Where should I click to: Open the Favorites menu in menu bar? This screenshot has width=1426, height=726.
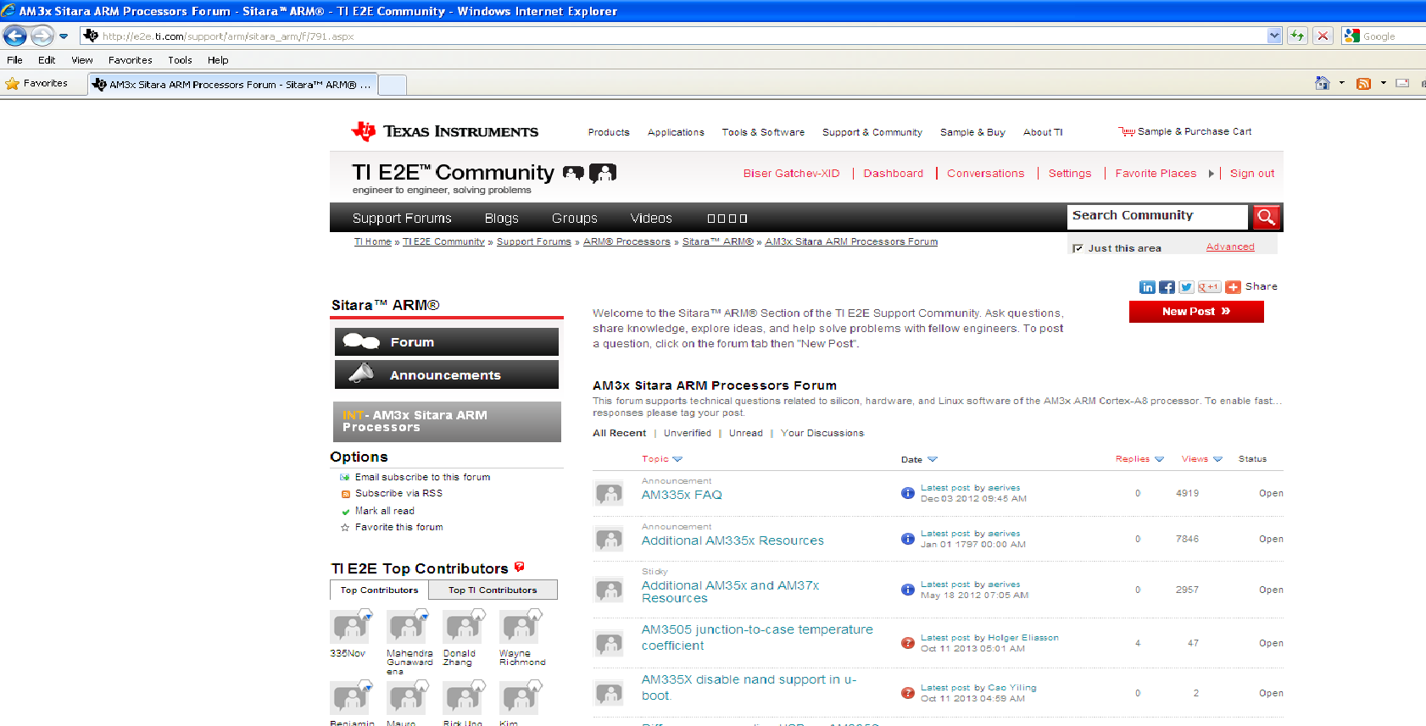click(131, 60)
